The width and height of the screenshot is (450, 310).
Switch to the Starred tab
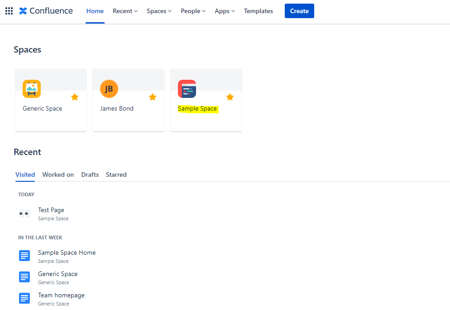click(x=116, y=174)
